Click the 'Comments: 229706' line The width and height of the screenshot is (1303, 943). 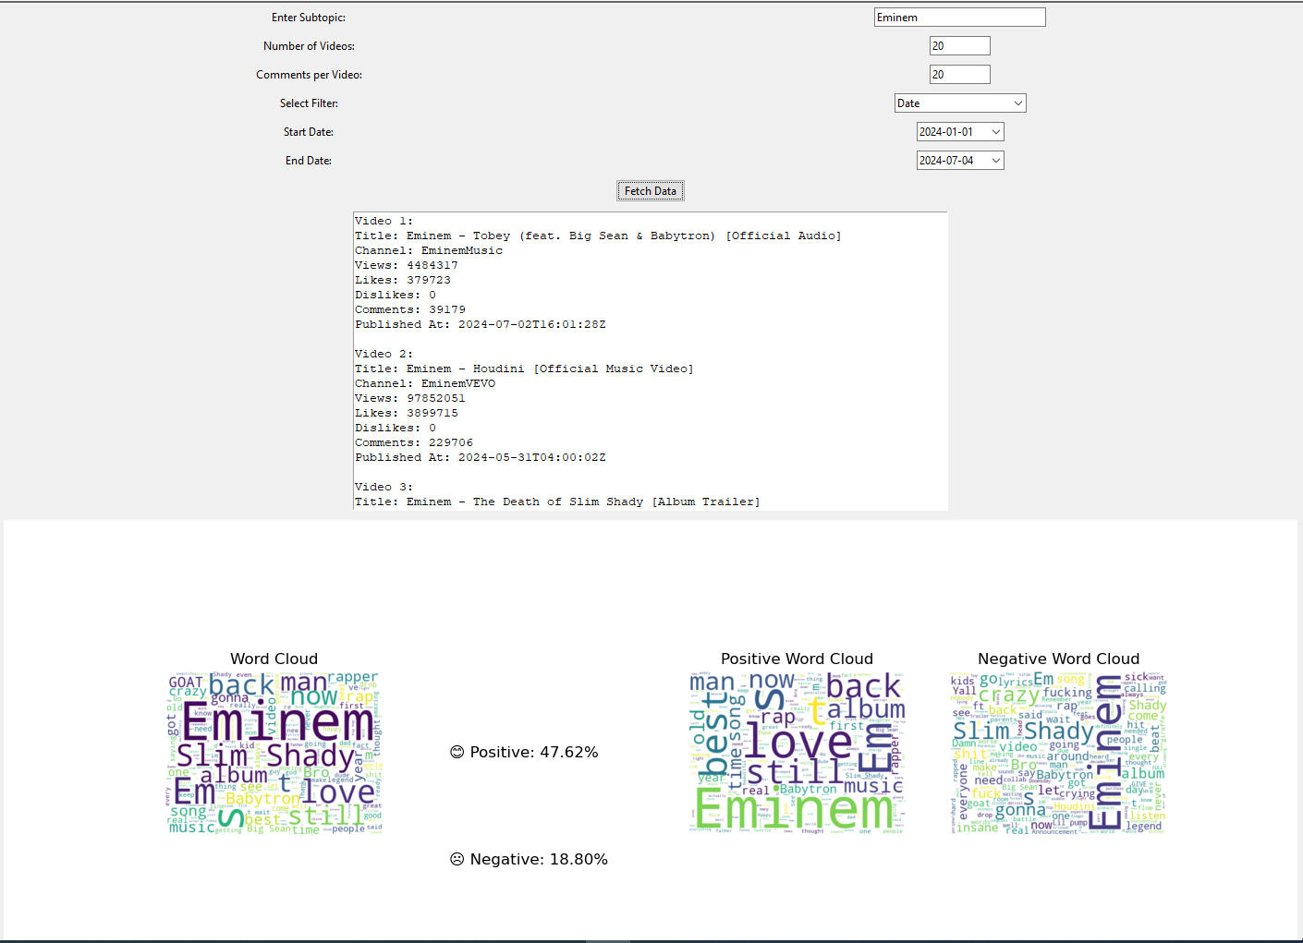[414, 442]
